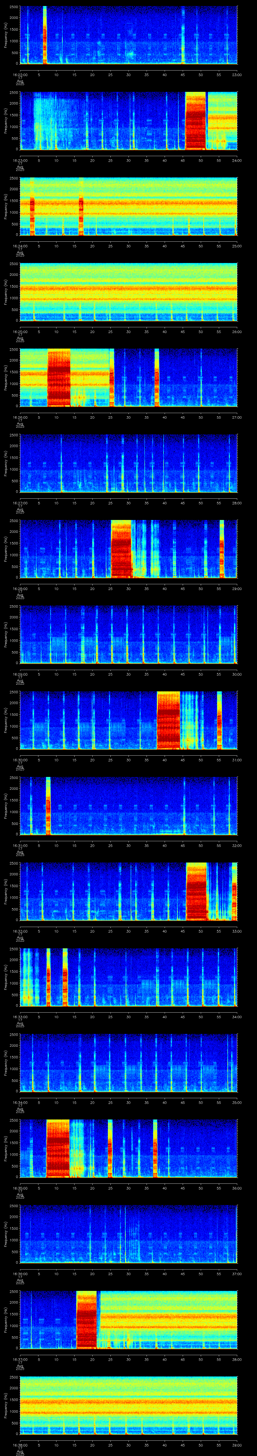Click the spectrogram panel starting at 16:29:00

tap(129, 634)
